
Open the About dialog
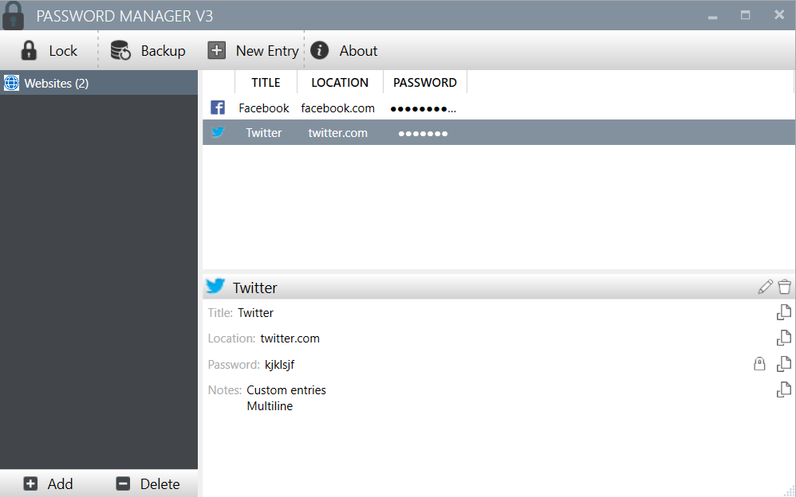click(344, 51)
